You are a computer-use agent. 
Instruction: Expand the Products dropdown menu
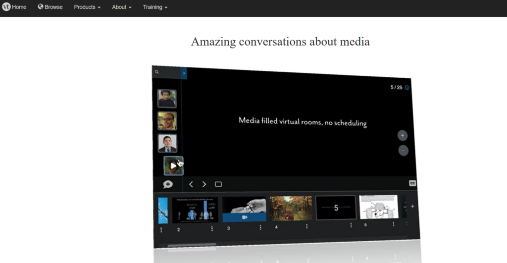pos(87,7)
